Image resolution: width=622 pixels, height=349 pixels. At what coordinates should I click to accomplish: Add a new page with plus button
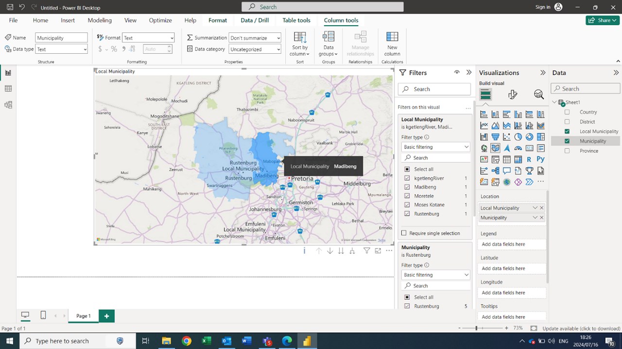[x=106, y=316]
